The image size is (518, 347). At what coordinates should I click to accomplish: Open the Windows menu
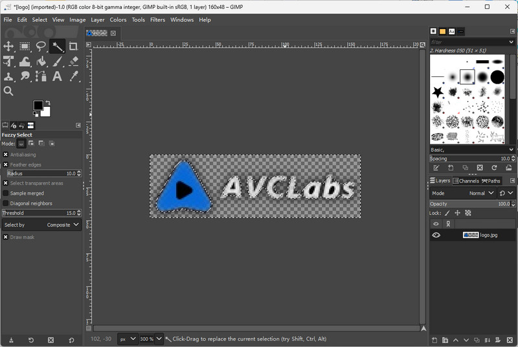(182, 20)
